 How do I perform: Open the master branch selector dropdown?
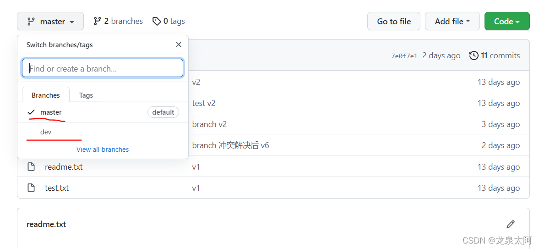click(x=50, y=22)
